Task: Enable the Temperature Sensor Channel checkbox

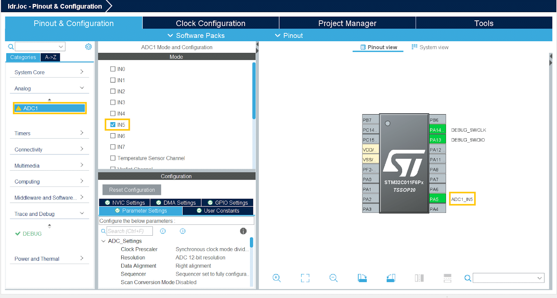Action: [113, 158]
